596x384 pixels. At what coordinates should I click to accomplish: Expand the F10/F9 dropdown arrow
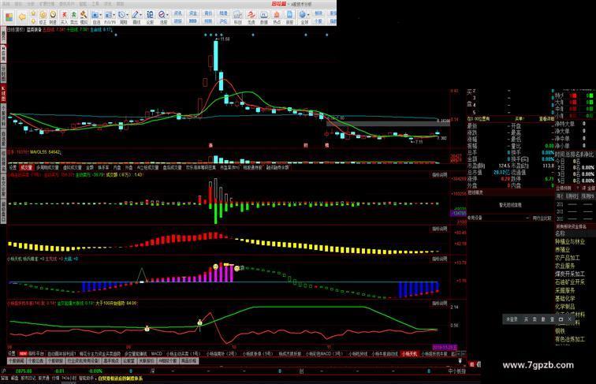114,15
